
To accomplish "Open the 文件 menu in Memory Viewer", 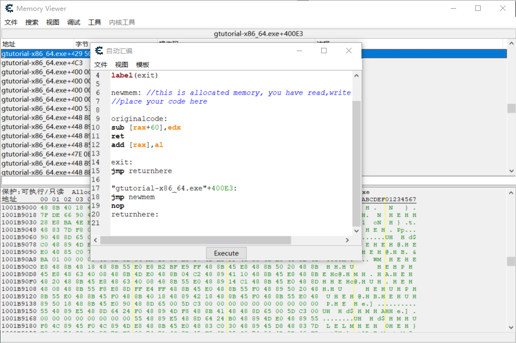I will click(11, 22).
